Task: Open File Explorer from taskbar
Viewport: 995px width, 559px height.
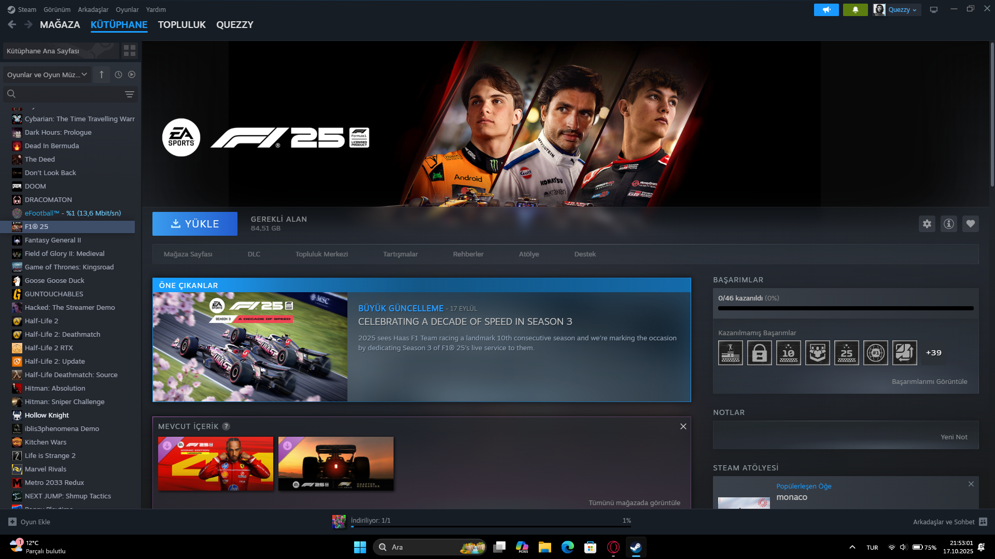Action: click(544, 547)
